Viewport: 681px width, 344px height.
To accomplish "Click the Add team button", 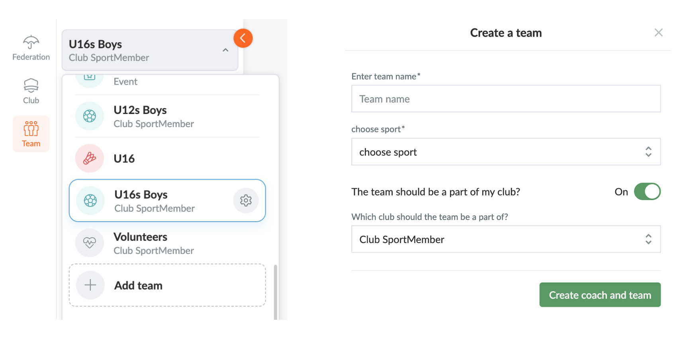I will tap(167, 285).
